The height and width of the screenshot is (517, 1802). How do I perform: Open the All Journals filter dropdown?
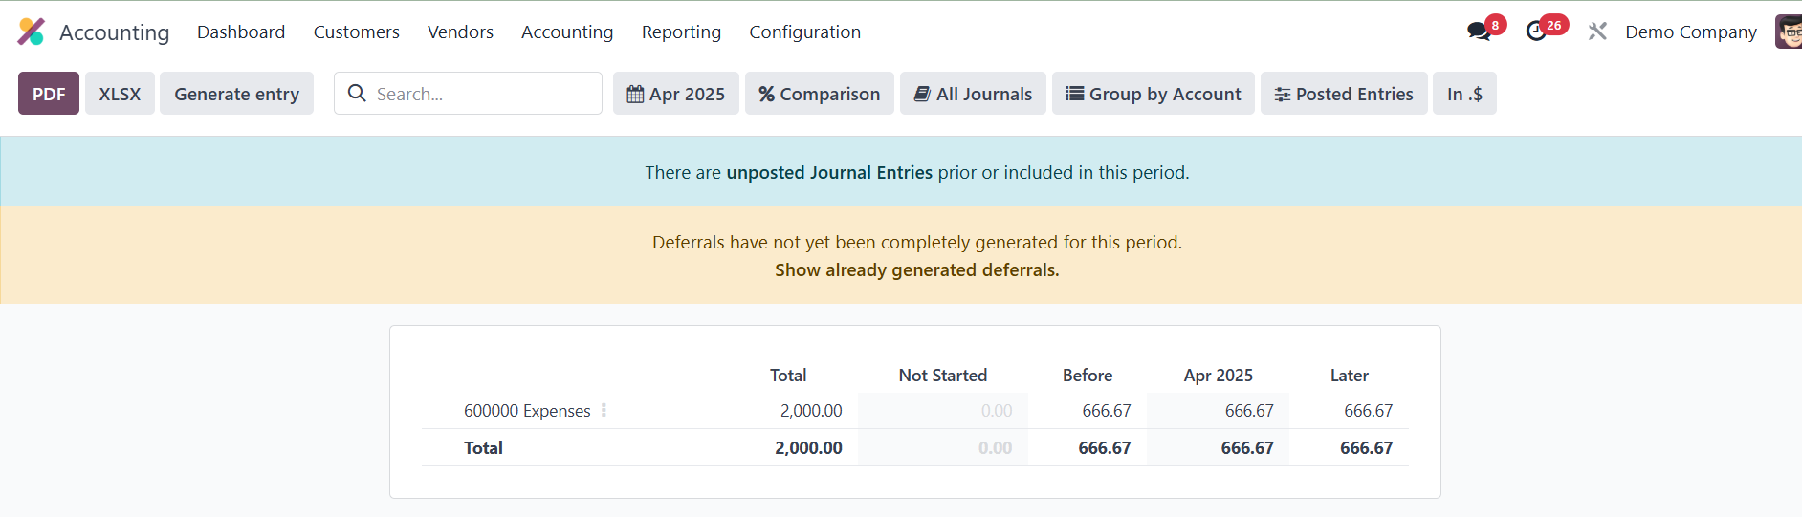(973, 94)
